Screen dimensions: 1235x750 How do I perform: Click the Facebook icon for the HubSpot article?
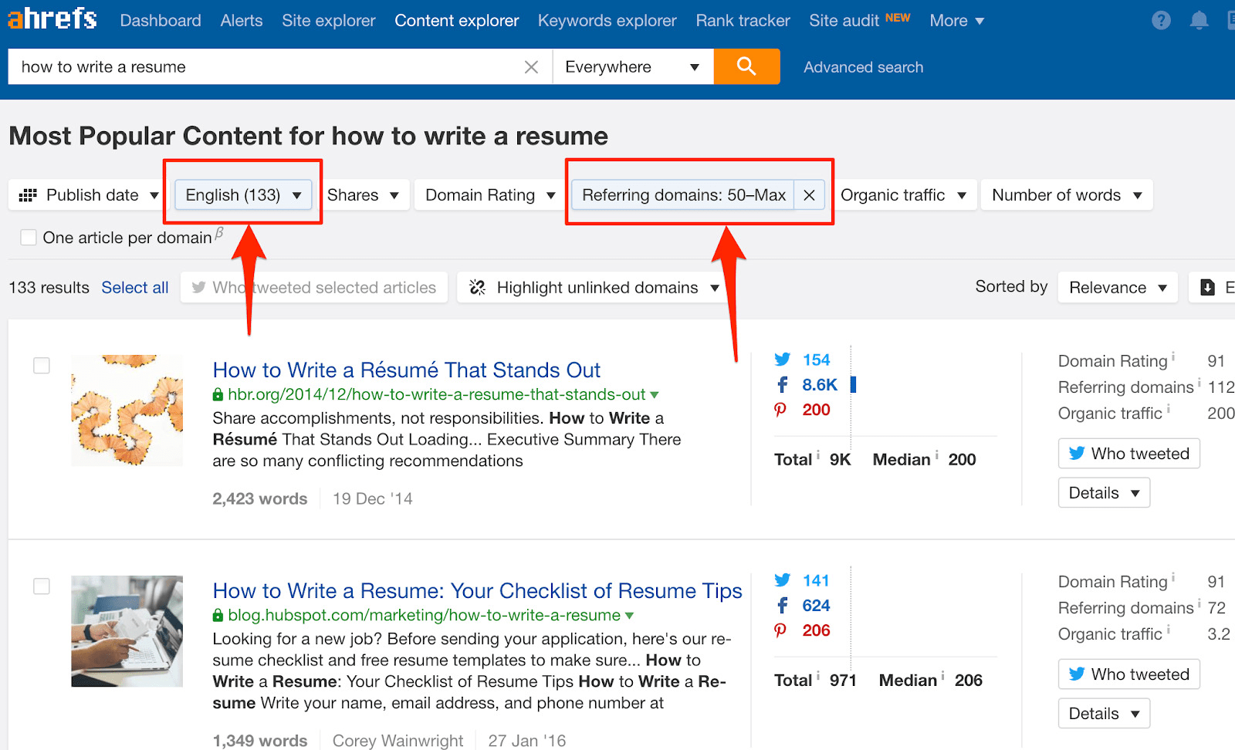pos(782,606)
